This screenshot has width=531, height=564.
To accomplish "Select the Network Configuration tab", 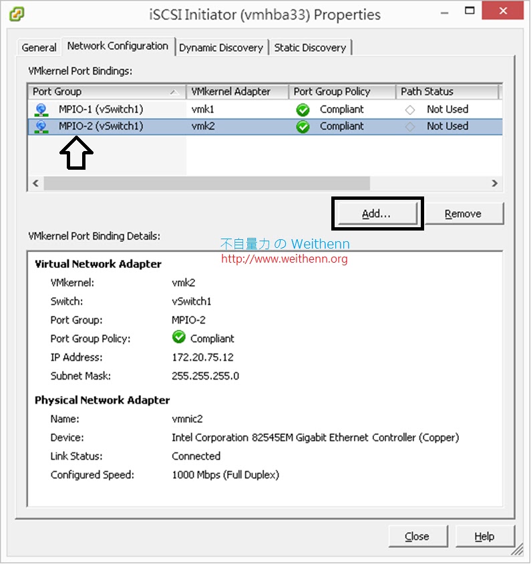I will 118,46.
